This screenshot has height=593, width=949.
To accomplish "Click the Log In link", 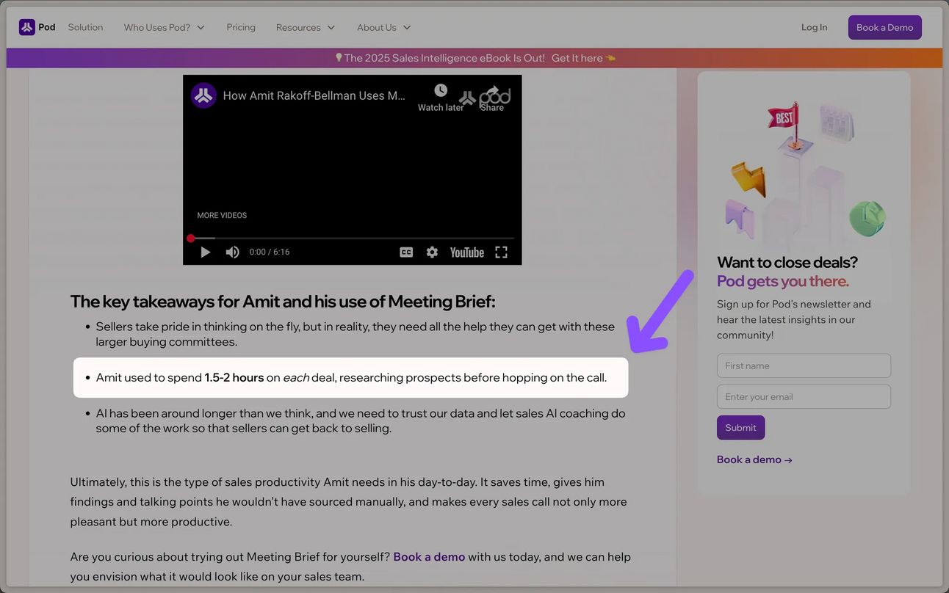I will 814,27.
